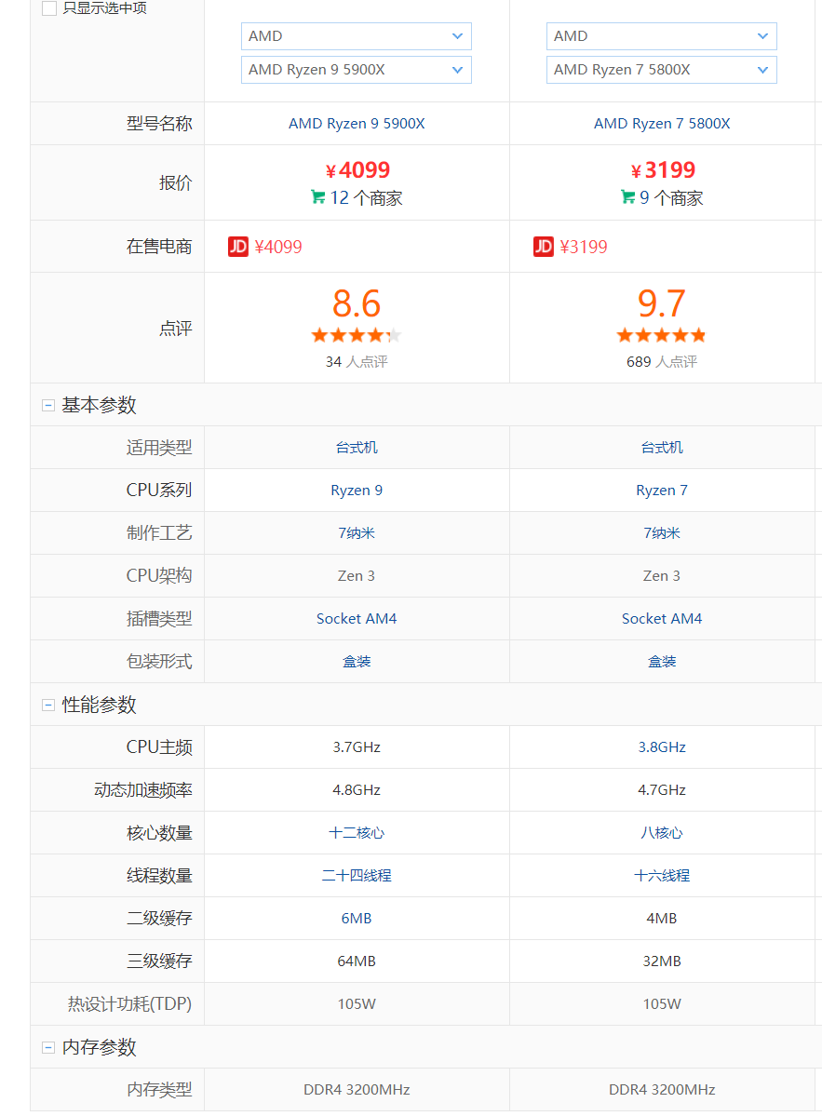
Task: Collapse the 基本参数 section
Action: (x=48, y=406)
